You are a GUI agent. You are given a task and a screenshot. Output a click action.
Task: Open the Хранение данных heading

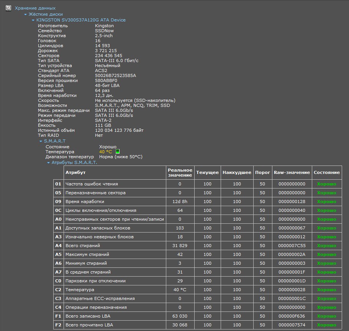point(35,8)
